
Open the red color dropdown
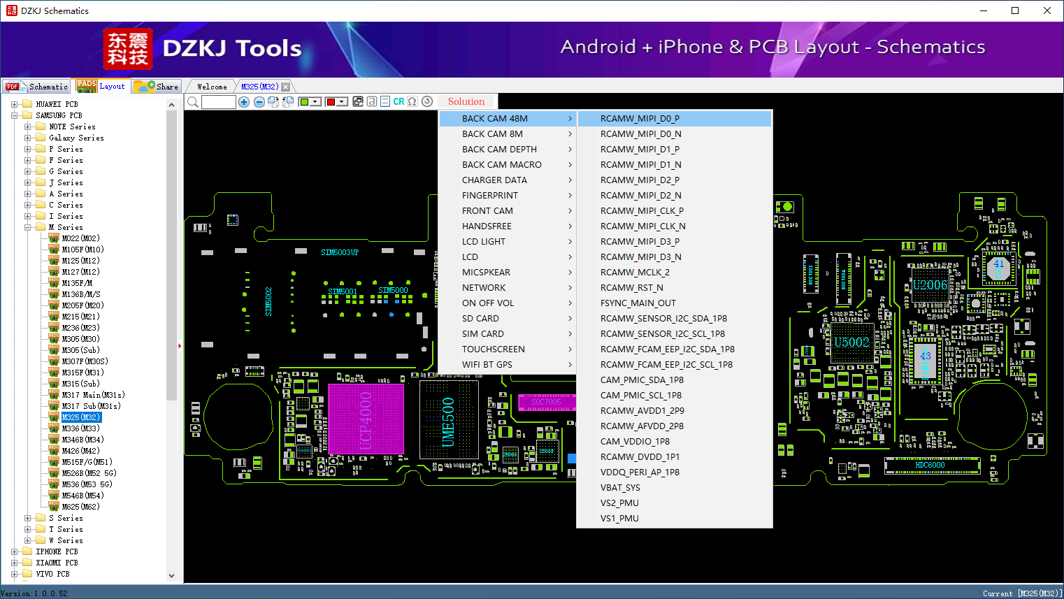(342, 102)
